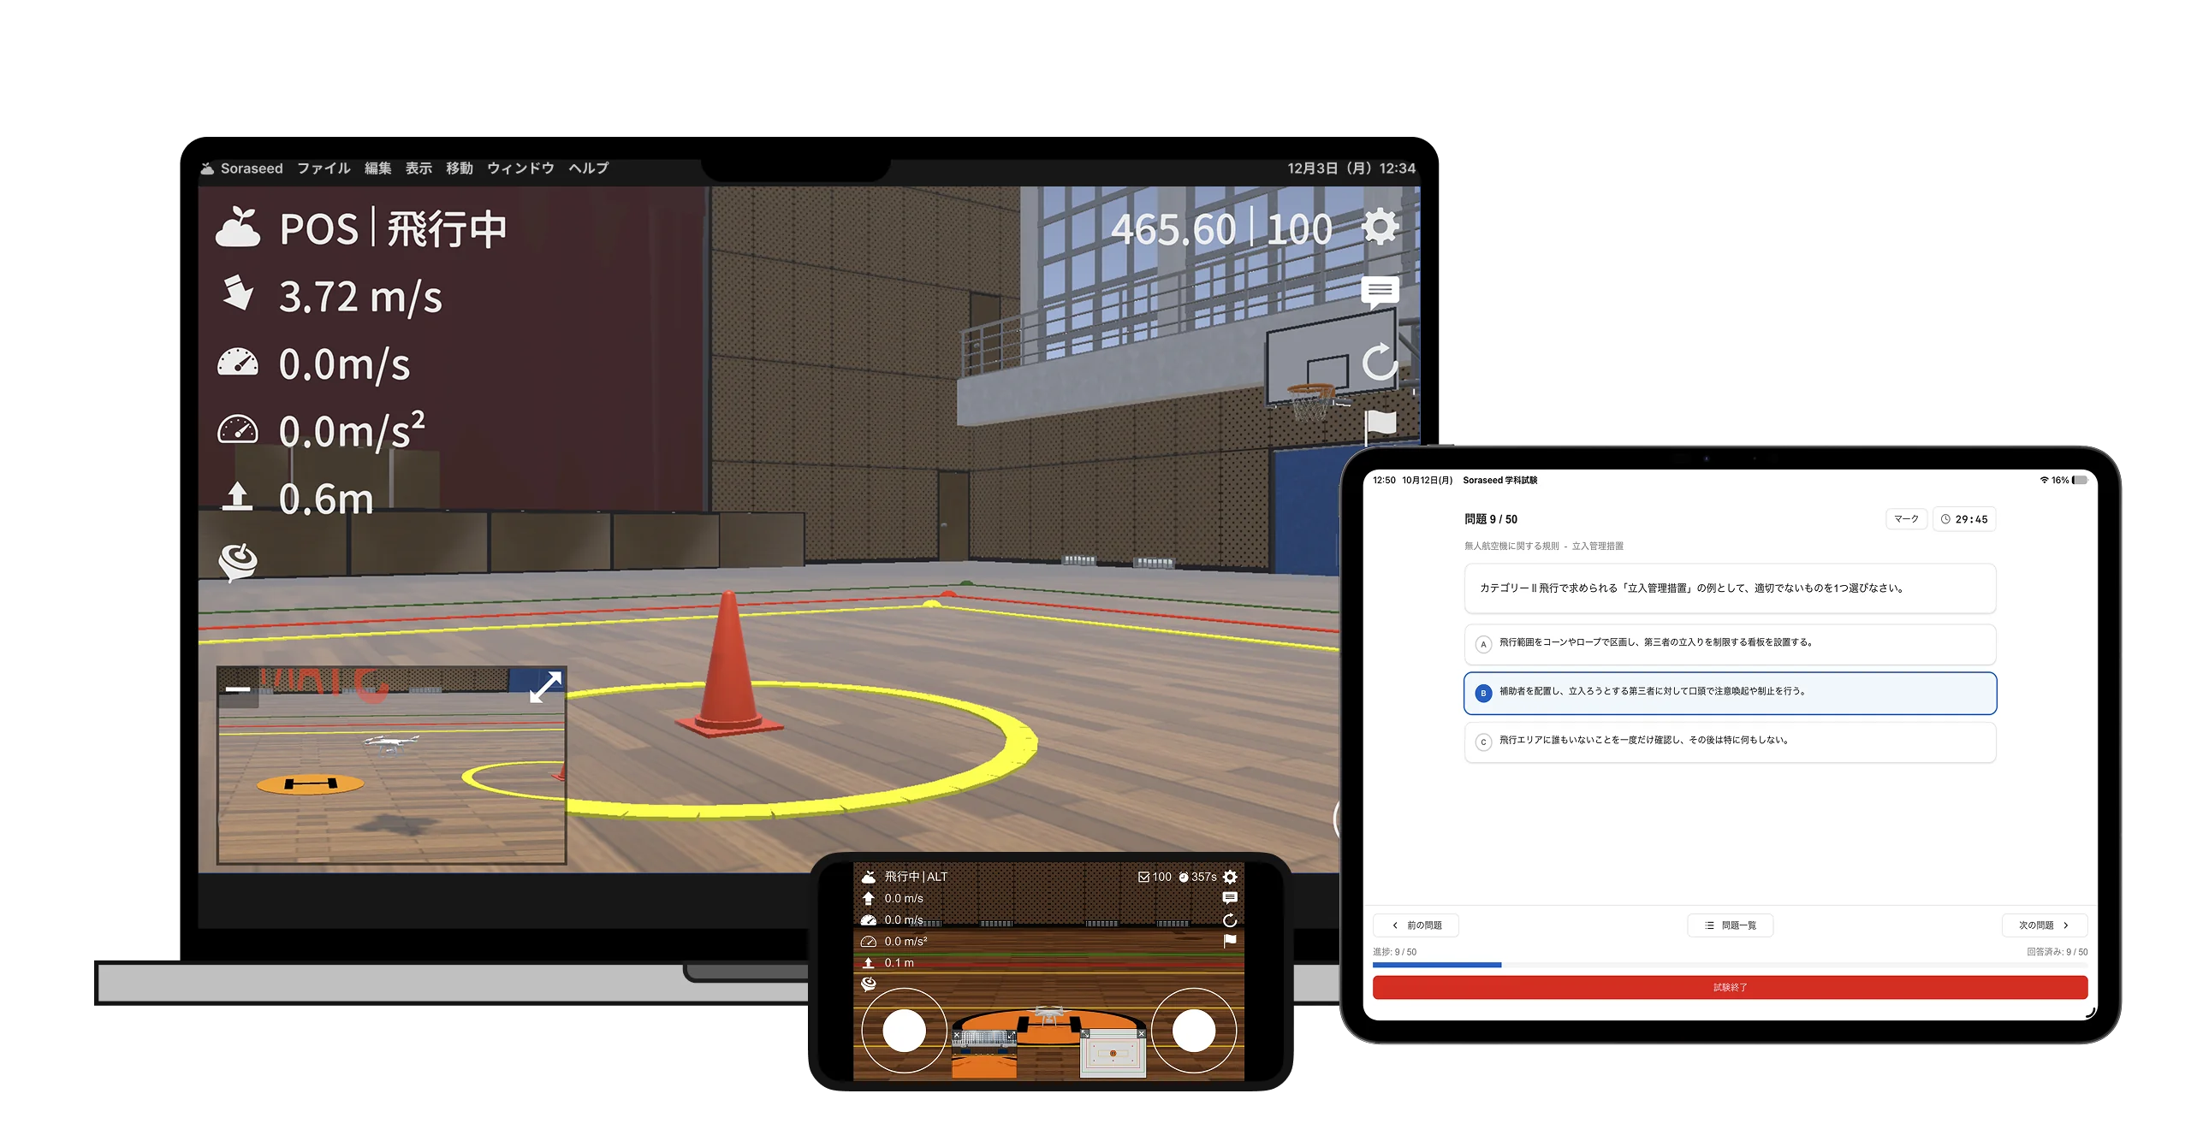Expand the court map mini view on phone
Viewport: 2191px width, 1129px height.
pos(1085,1034)
